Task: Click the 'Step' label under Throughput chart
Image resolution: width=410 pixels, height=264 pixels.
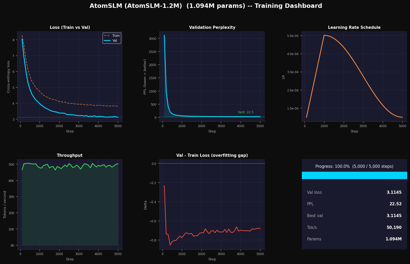Action: pyautogui.click(x=70, y=259)
